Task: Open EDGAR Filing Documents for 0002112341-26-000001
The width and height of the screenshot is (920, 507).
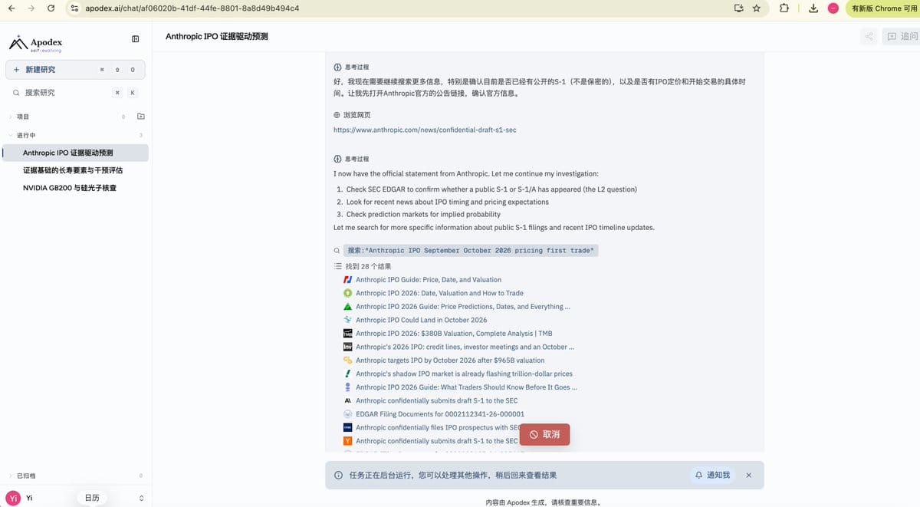Action: [x=440, y=414]
